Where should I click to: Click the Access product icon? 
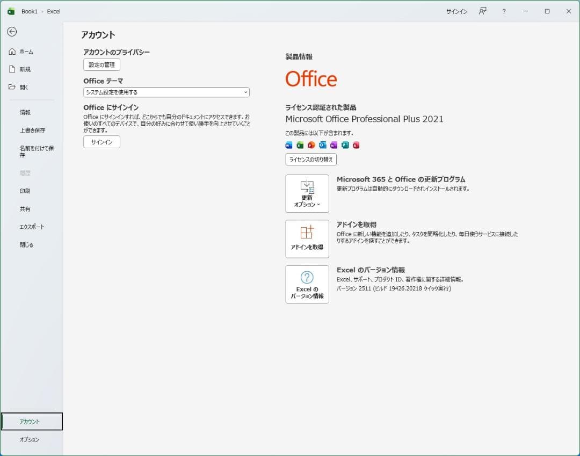point(356,145)
